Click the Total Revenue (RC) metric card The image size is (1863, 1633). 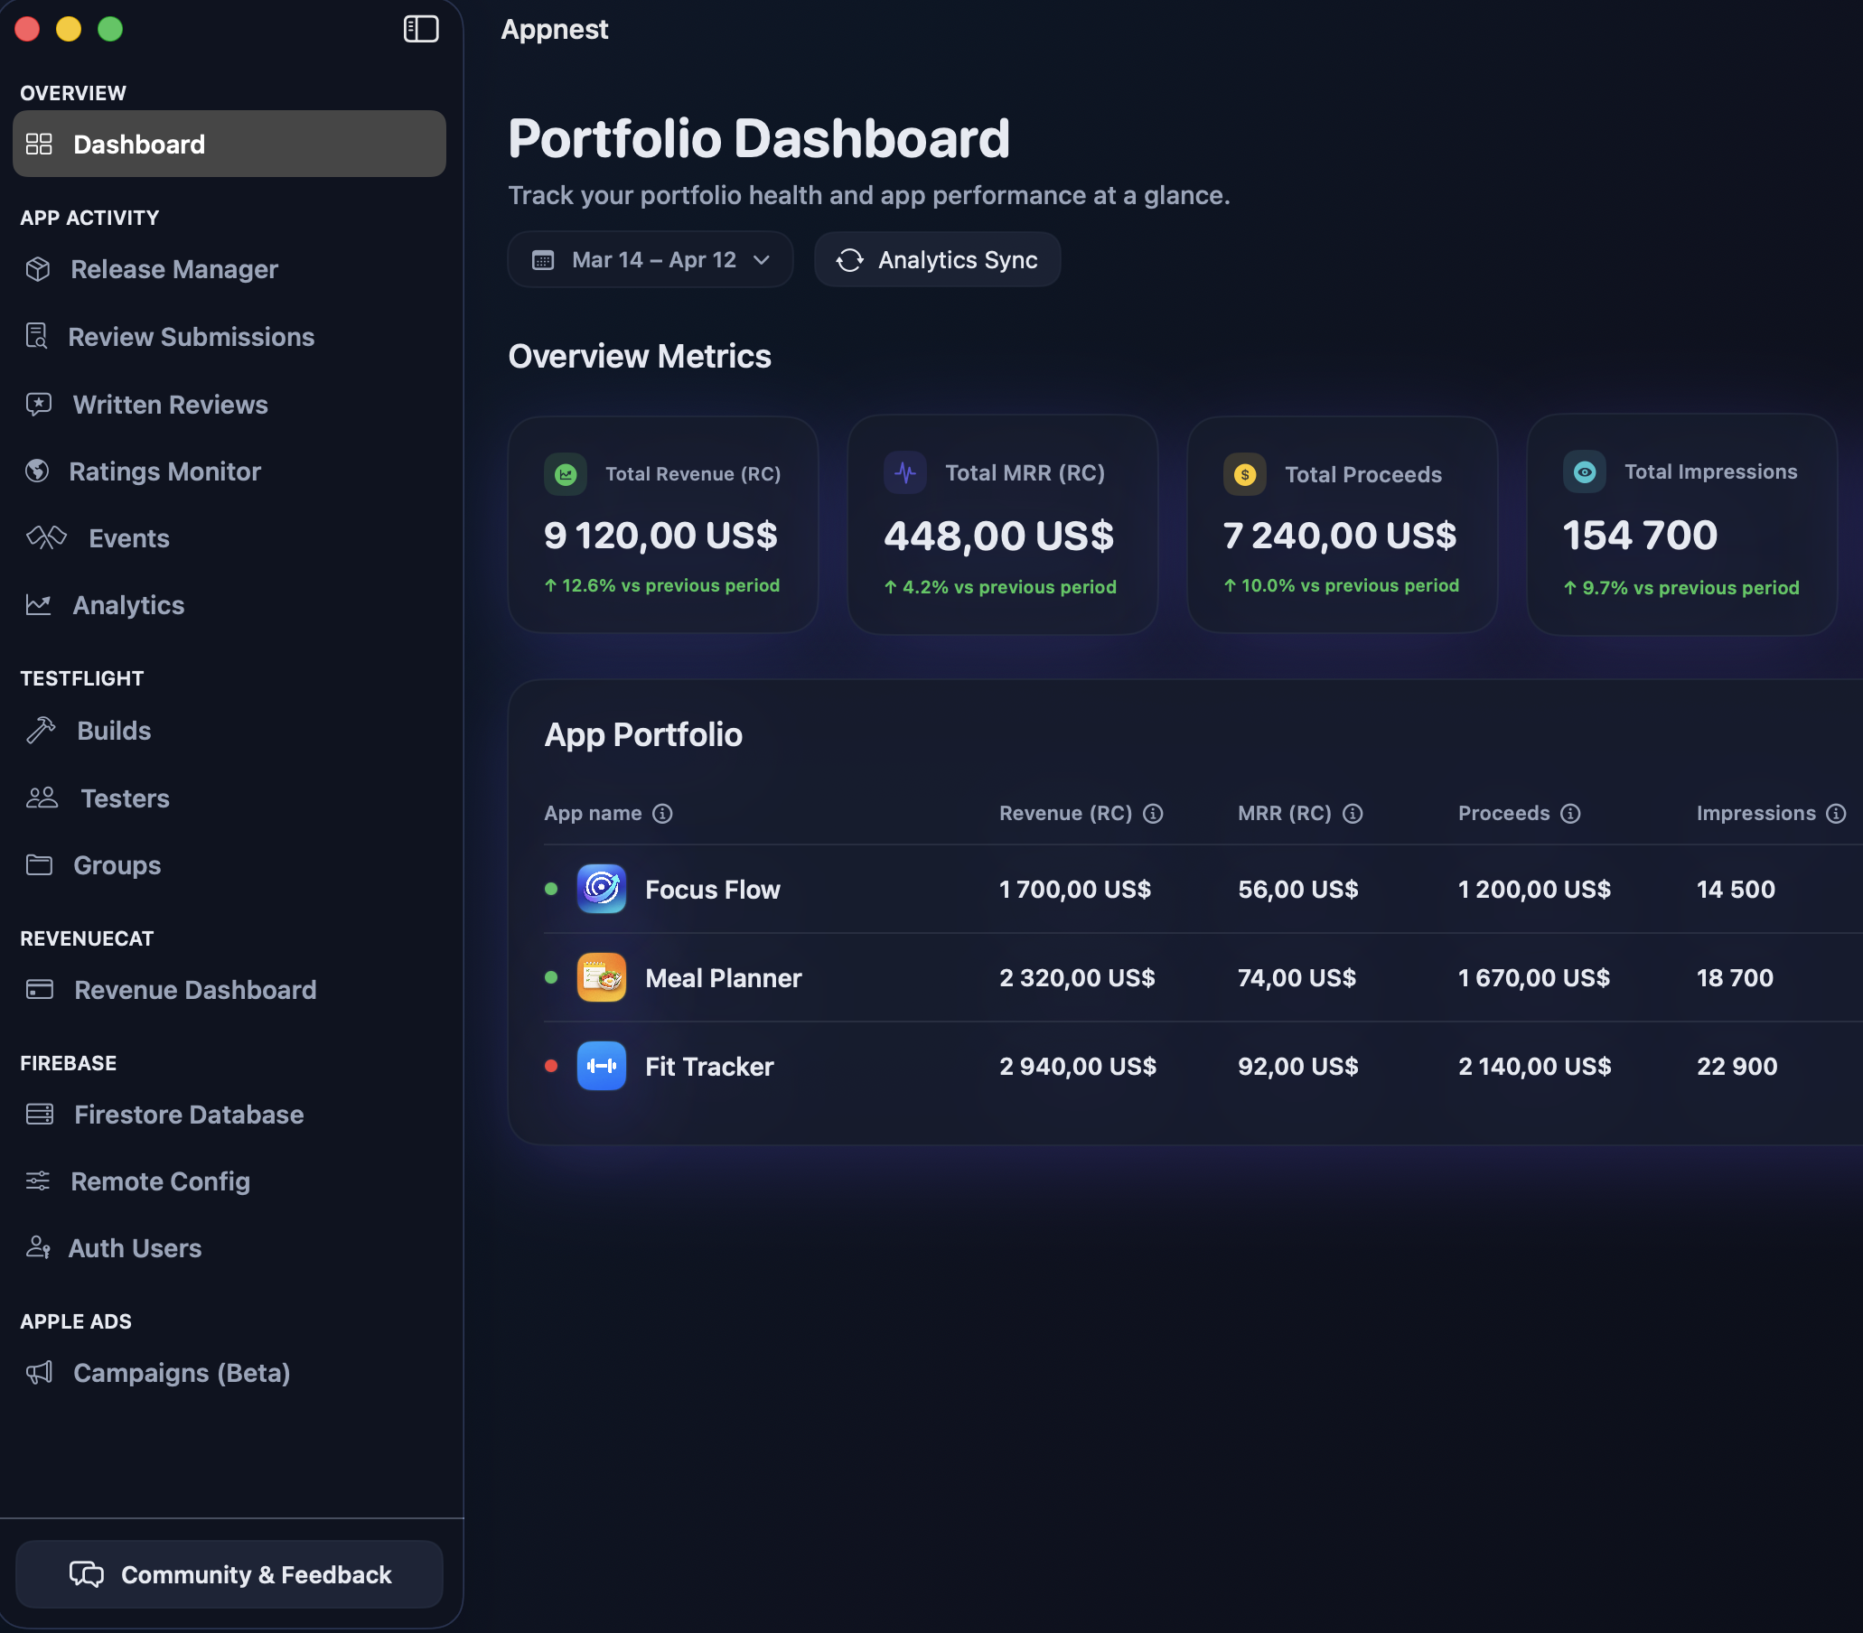pyautogui.click(x=662, y=525)
